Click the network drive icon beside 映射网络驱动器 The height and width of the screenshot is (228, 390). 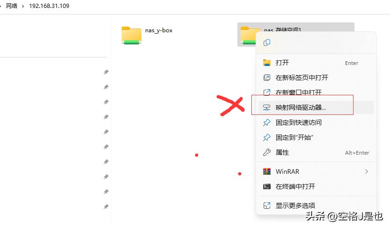(267, 107)
